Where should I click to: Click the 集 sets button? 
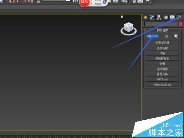[166, 36]
